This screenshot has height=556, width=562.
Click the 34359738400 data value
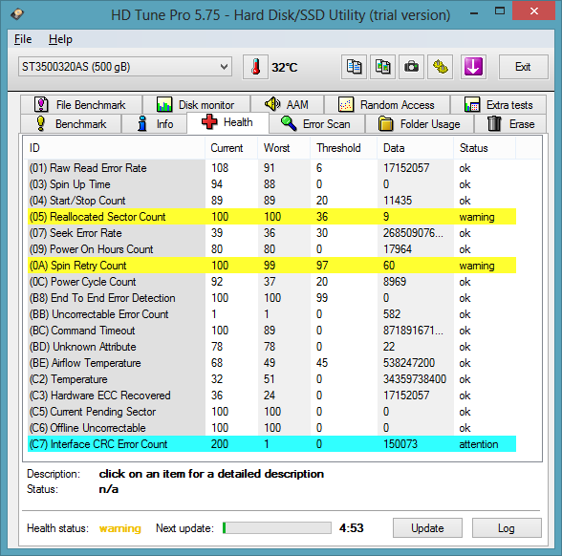415,379
